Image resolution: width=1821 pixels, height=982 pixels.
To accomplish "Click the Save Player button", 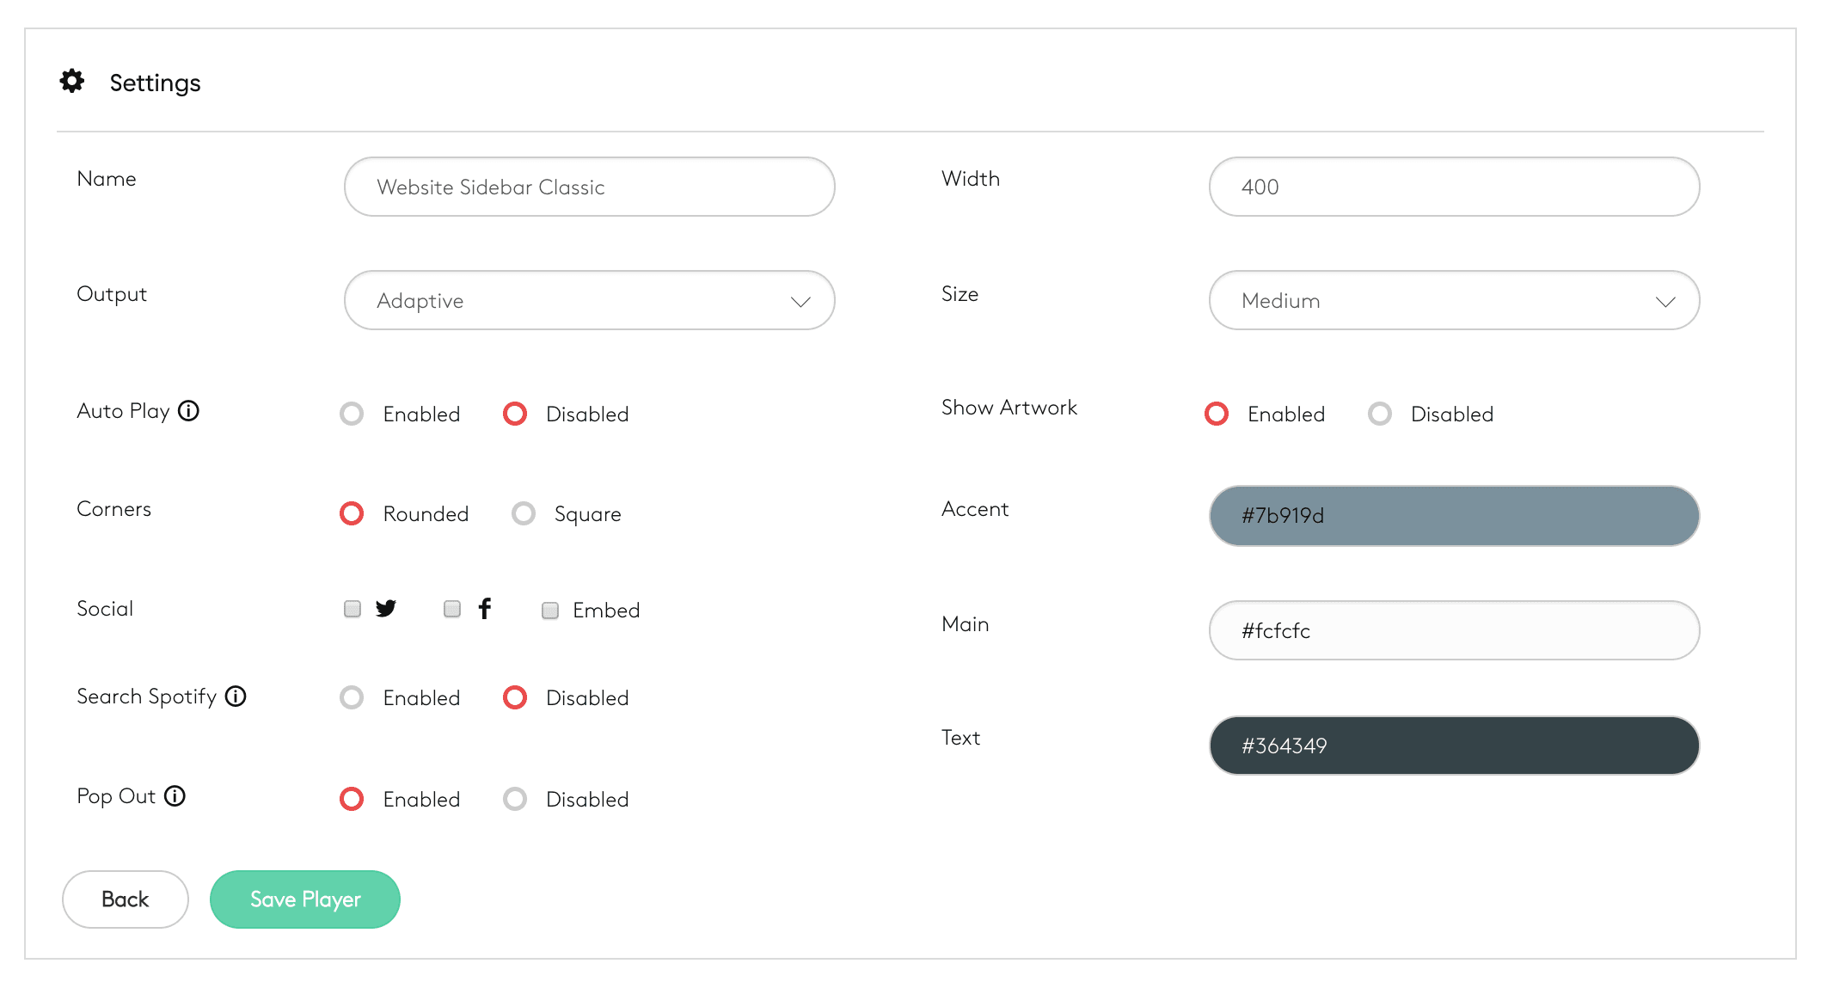I will [304, 899].
